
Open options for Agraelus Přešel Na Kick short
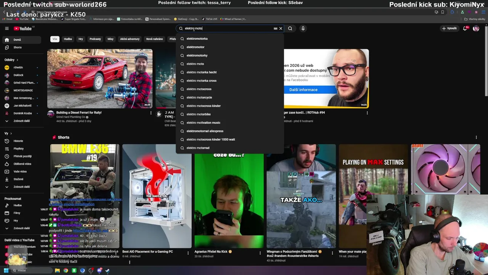point(260,253)
